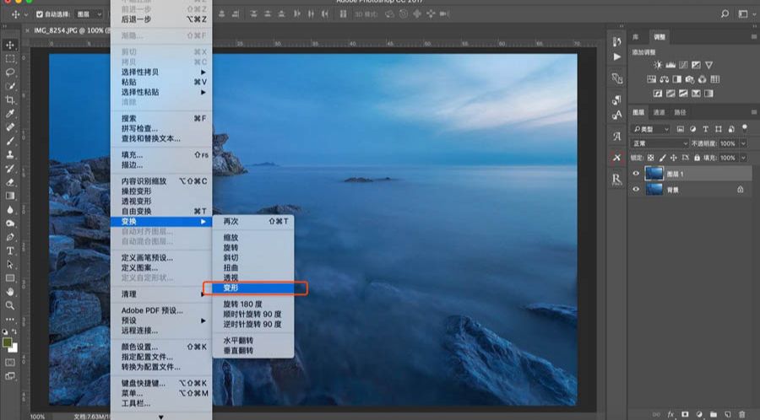Select the Pen tool
This screenshot has width=760, height=420.
coord(9,237)
